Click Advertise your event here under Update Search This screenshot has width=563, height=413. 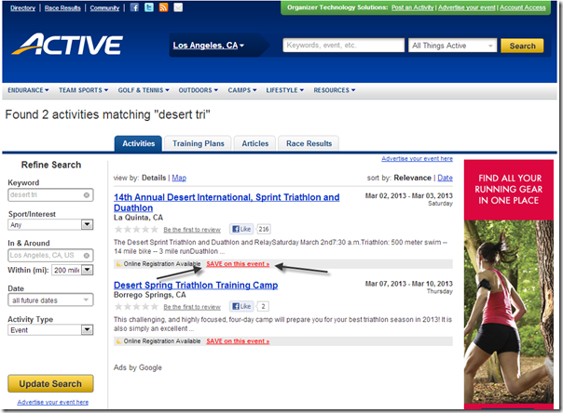(53, 402)
